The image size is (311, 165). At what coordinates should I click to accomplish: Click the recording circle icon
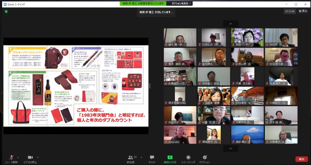(188, 158)
